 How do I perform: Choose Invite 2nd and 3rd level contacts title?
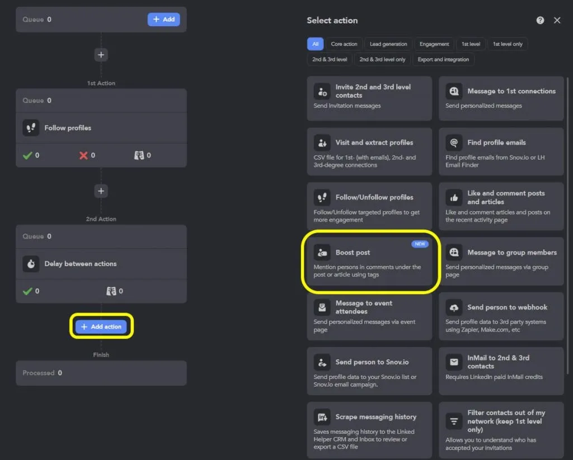tap(373, 91)
